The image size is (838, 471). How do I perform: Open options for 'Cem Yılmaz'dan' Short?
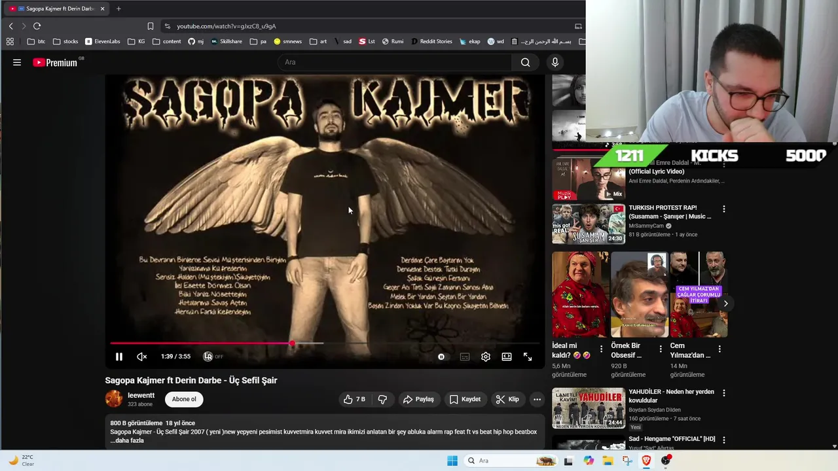[x=720, y=349]
